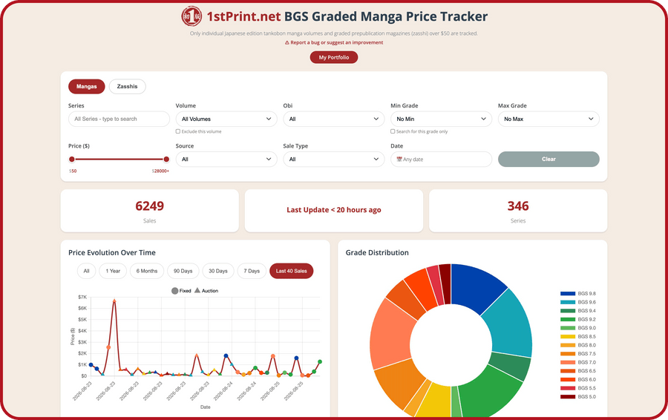Image resolution: width=668 pixels, height=420 pixels.
Task: Open the Obi dropdown
Action: 333,119
